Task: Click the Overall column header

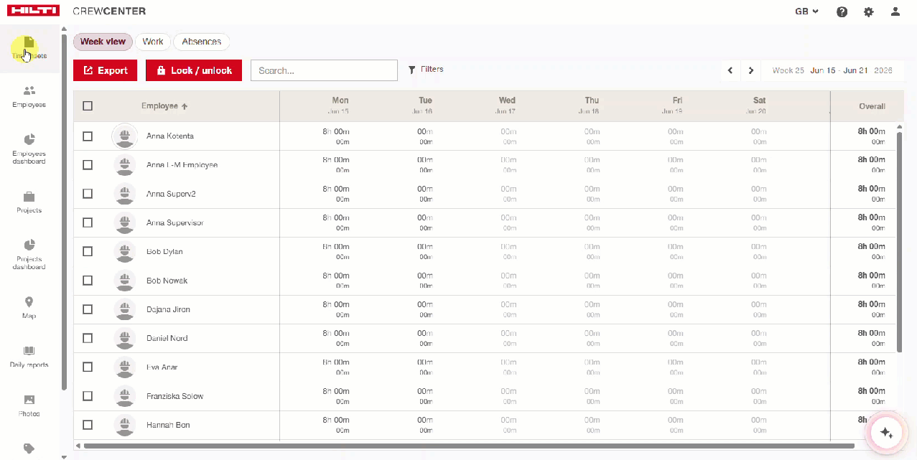Action: point(872,106)
